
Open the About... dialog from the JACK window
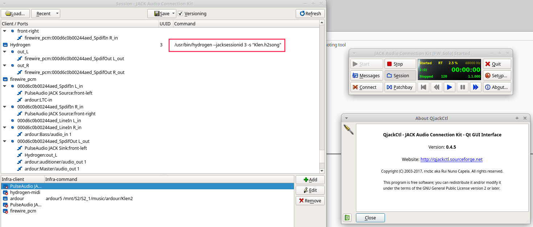click(497, 87)
